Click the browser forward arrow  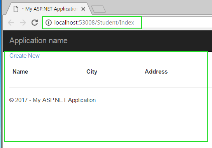coord(23,23)
